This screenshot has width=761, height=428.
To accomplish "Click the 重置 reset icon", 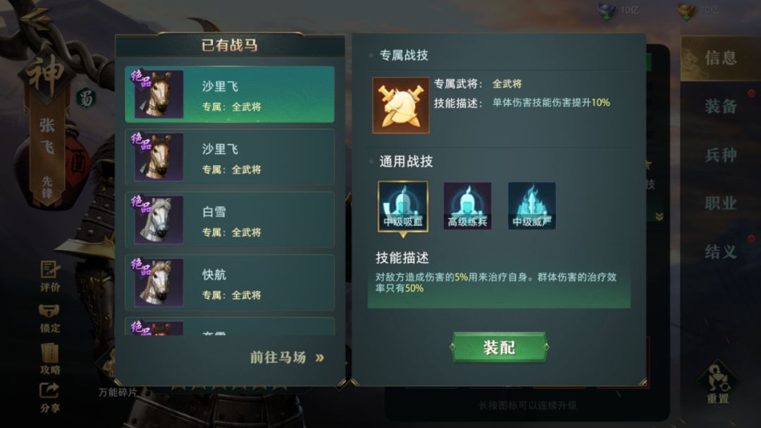I will coord(717,384).
